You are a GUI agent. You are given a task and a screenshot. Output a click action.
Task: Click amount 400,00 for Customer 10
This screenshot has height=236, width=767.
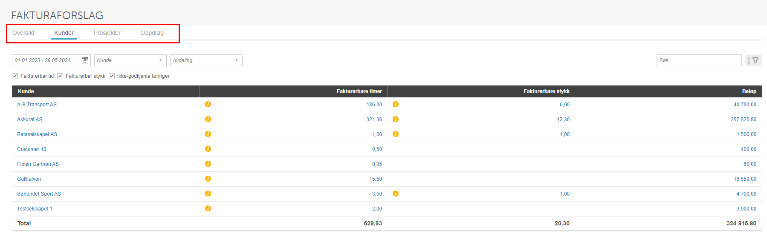(749, 149)
